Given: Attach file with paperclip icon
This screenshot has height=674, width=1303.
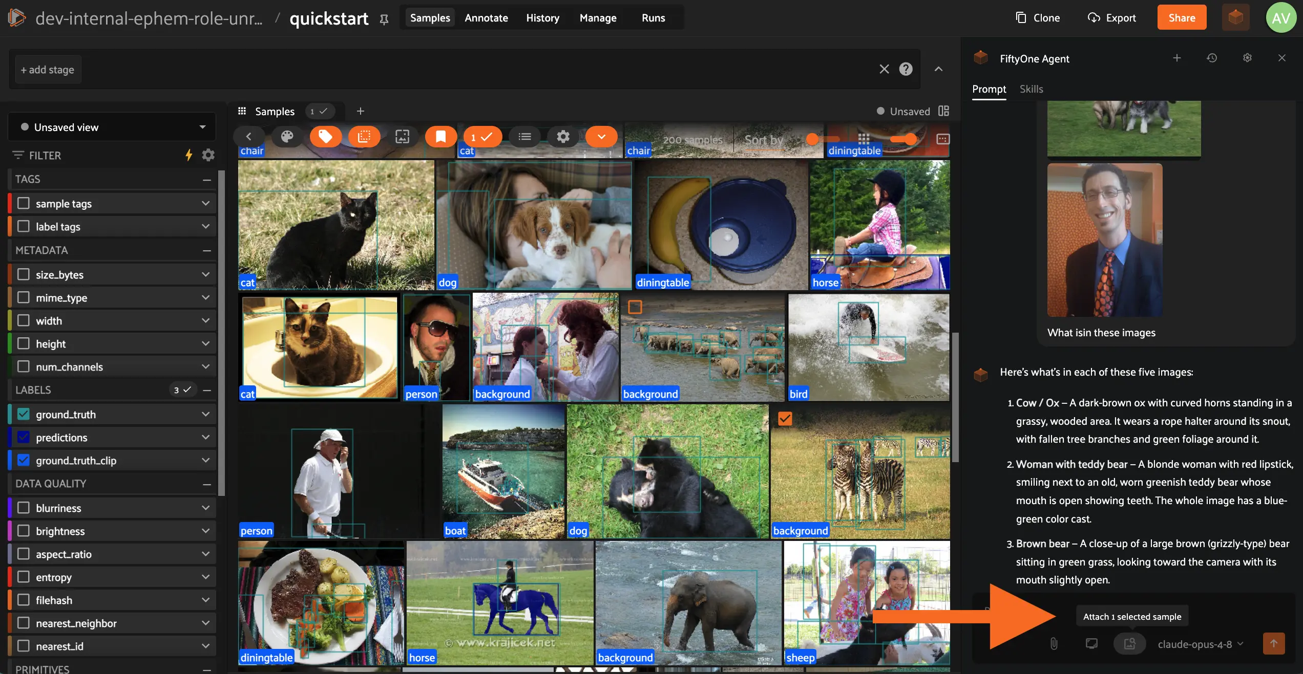Looking at the screenshot, I should click(1054, 643).
